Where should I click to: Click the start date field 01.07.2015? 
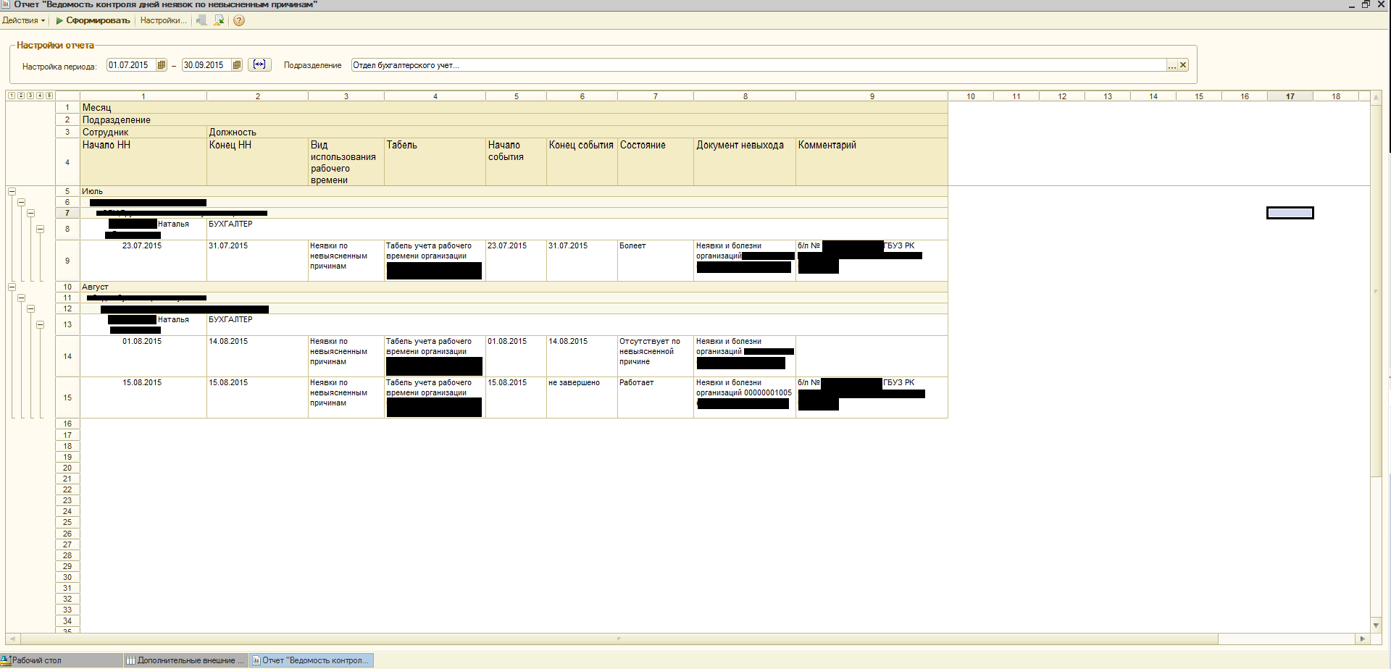click(131, 65)
